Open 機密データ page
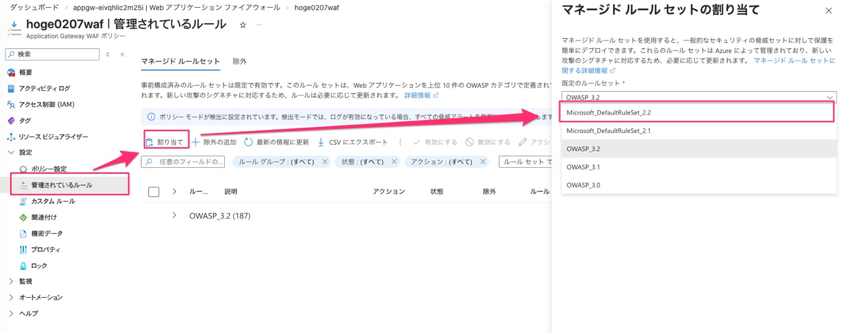842x333 pixels. (x=41, y=233)
